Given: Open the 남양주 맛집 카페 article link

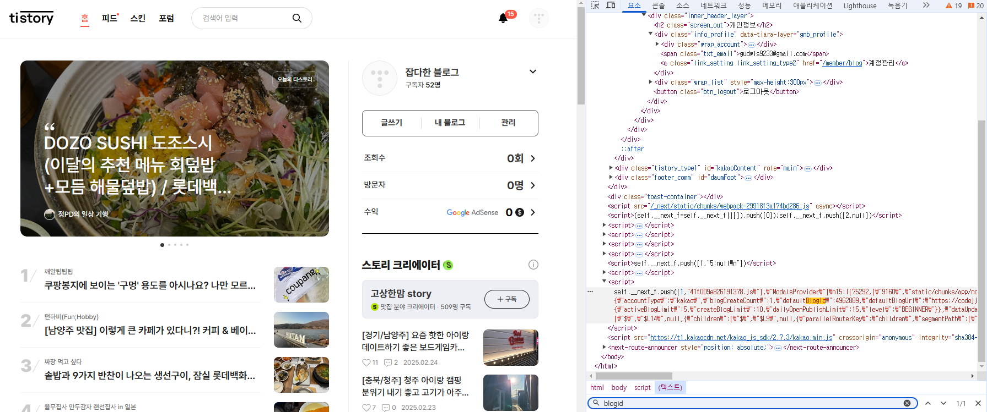Looking at the screenshot, I should tap(150, 331).
